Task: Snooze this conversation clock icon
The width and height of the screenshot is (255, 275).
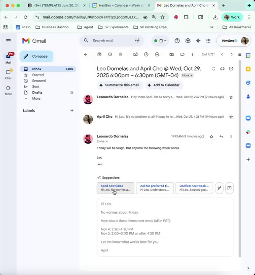Action: click(146, 54)
